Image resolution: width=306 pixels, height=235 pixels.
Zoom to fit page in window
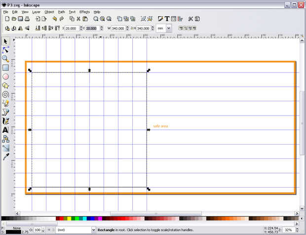point(109,19)
